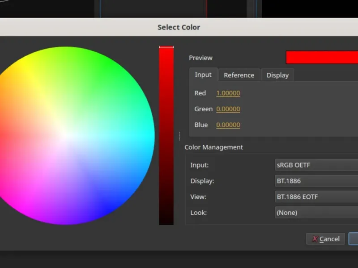
Task: Expand the View dropdown showing BT.1886 EOTF
Action: pyautogui.click(x=316, y=197)
